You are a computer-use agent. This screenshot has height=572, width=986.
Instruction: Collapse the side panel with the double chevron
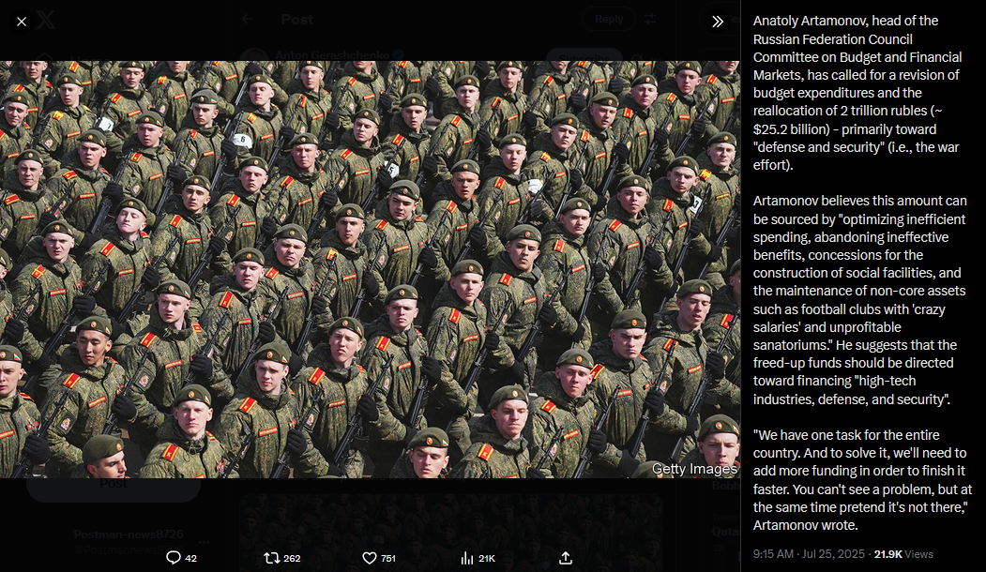point(718,22)
